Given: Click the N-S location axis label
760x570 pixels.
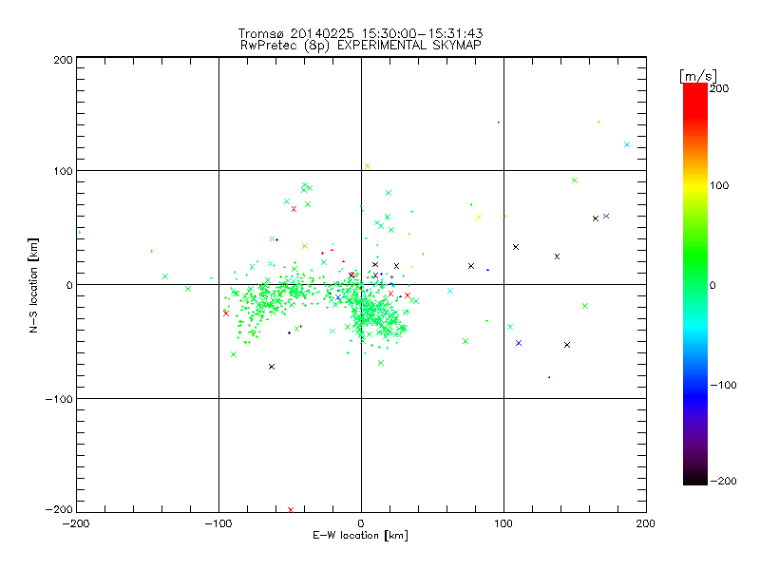Looking at the screenshot, I should [33, 285].
